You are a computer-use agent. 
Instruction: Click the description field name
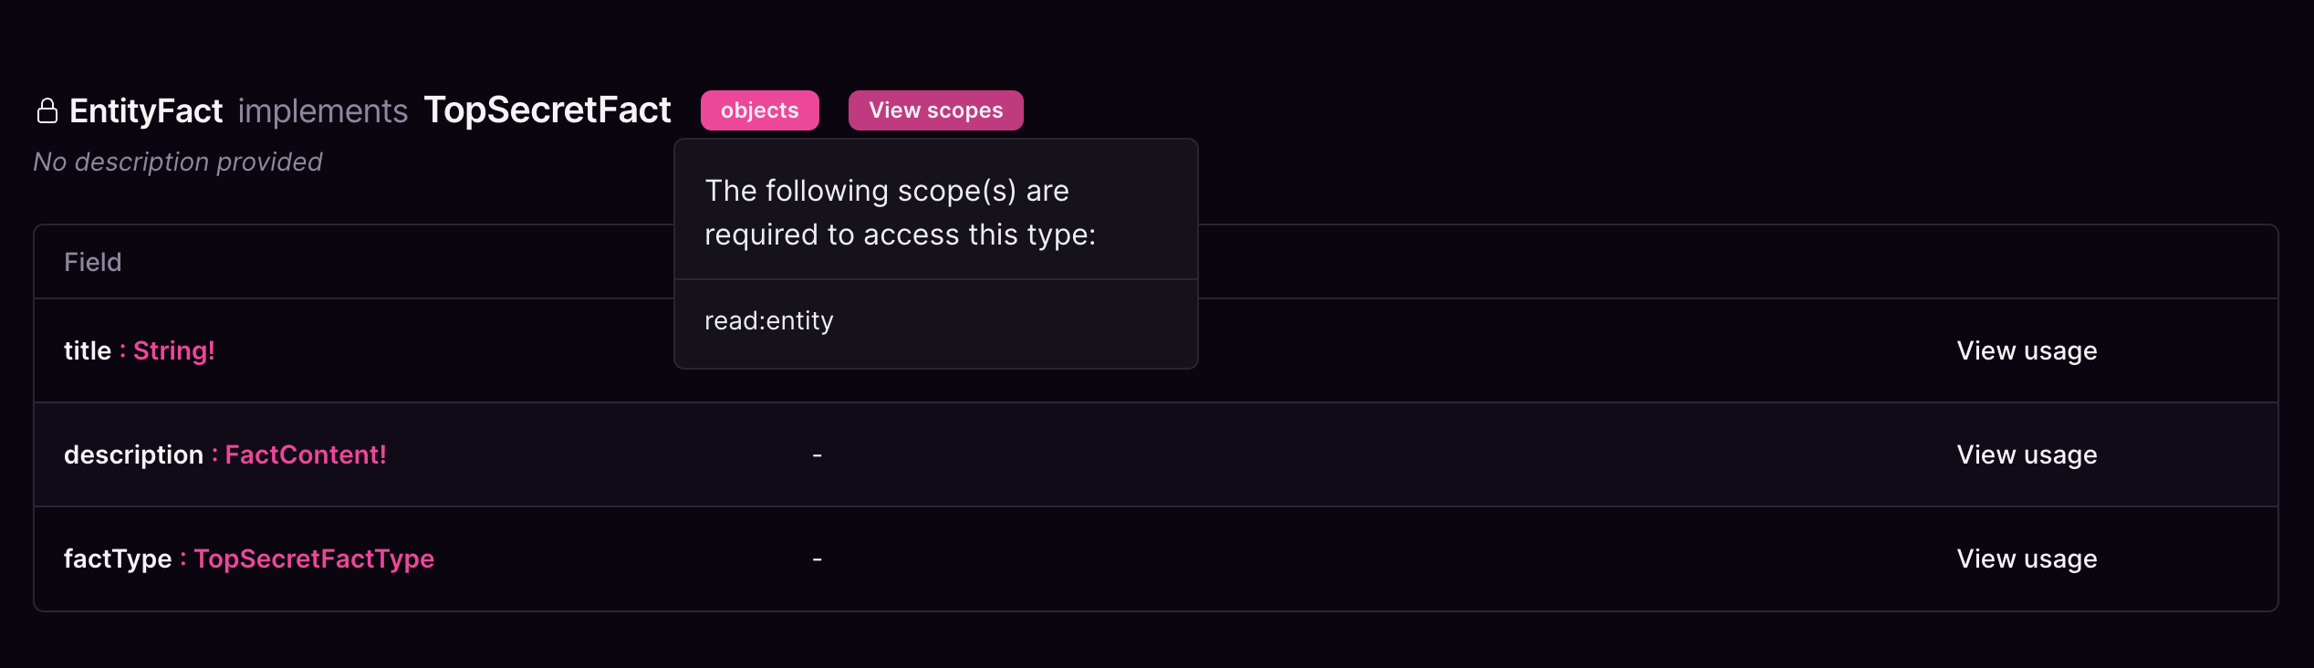click(135, 454)
